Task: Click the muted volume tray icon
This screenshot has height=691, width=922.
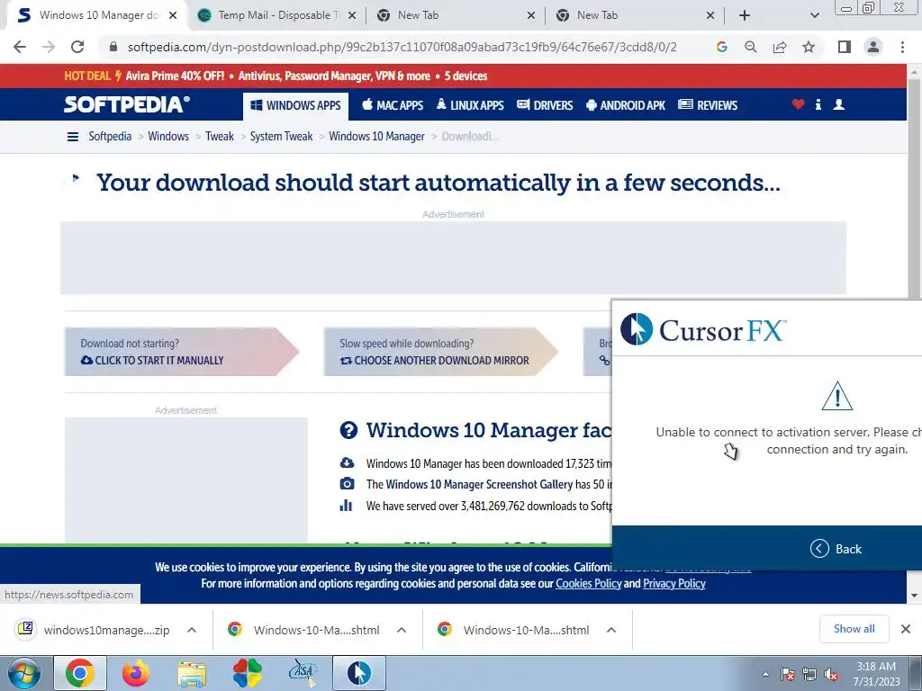Action: (x=831, y=675)
